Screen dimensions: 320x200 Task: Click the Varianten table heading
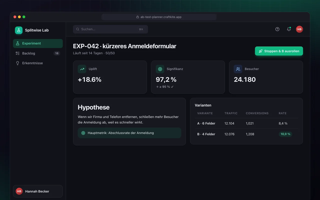click(203, 105)
